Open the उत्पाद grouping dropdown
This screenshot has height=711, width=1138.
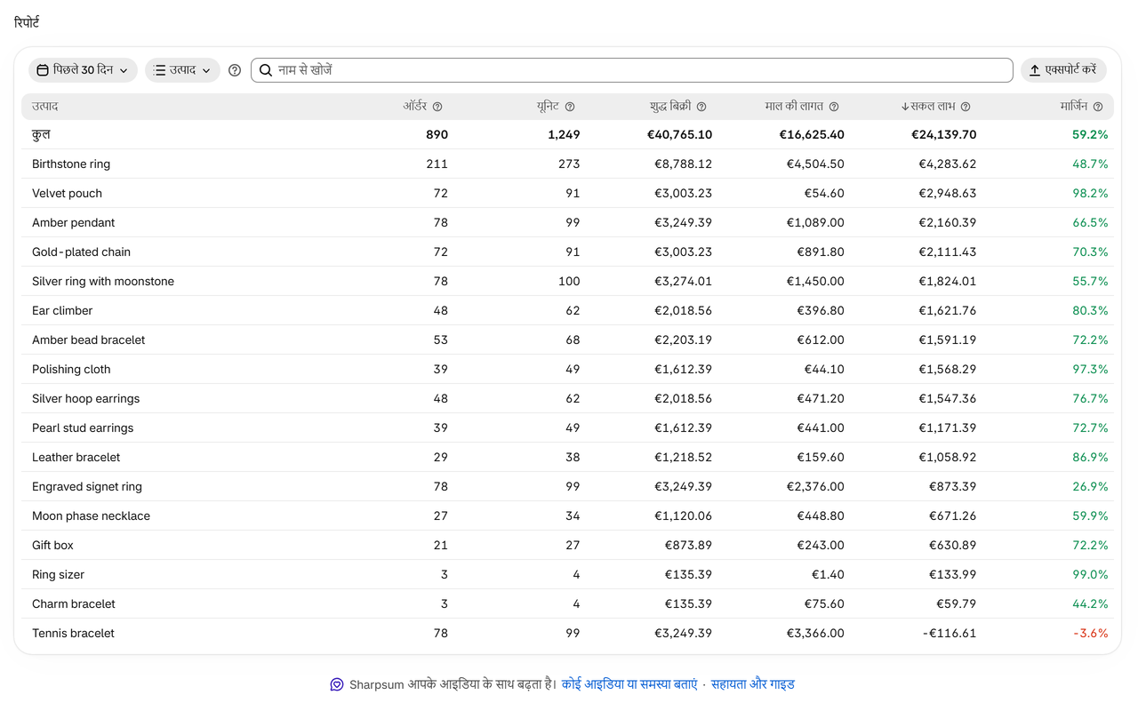[x=182, y=70]
